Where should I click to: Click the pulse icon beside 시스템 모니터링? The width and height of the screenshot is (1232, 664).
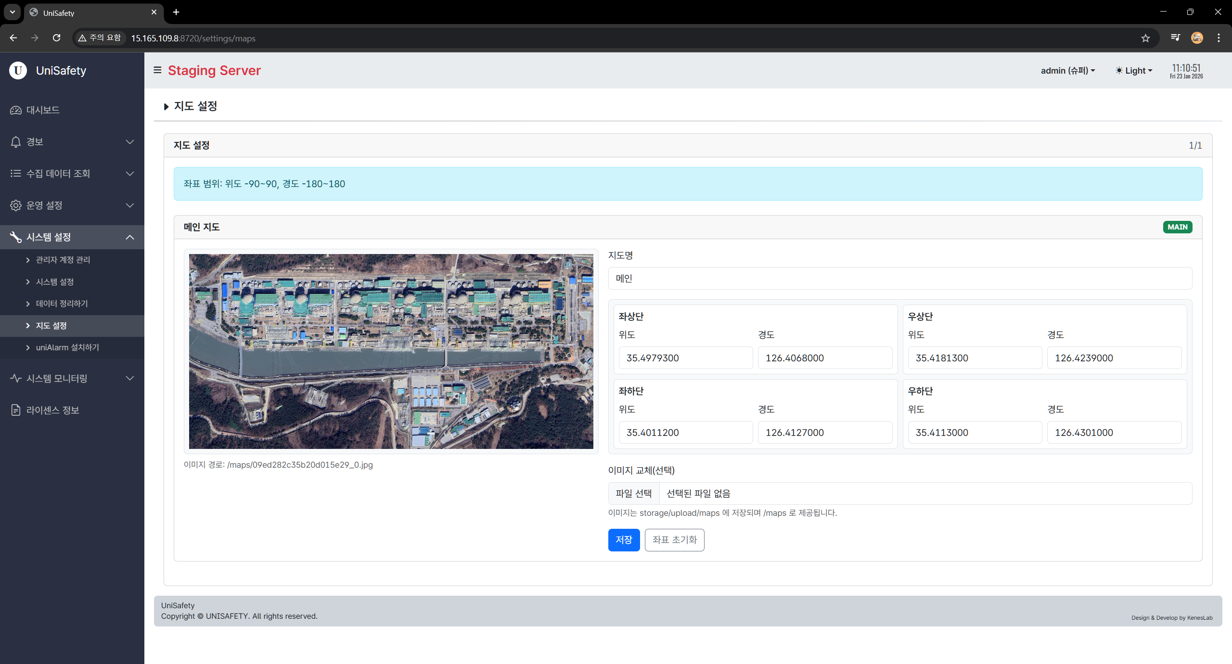[16, 379]
